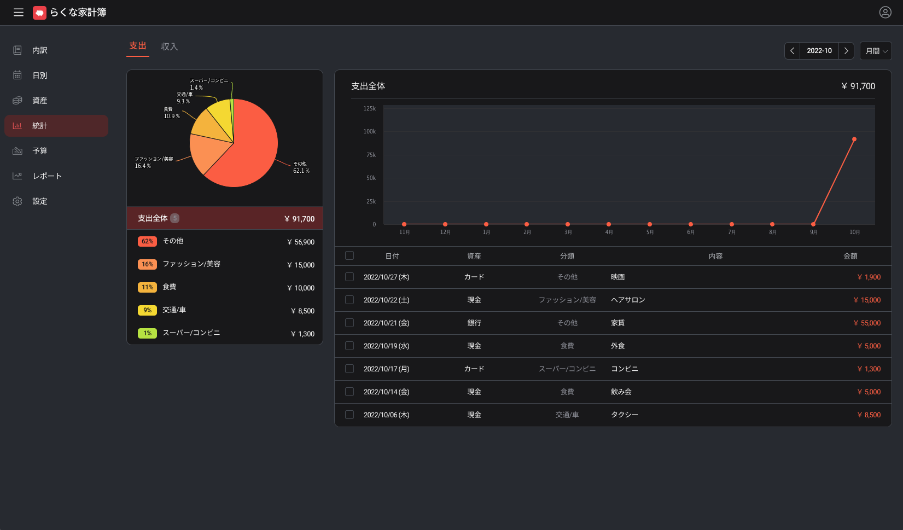This screenshot has height=530, width=903.
Task: Check the select-all checkbox in table header
Action: (x=349, y=255)
